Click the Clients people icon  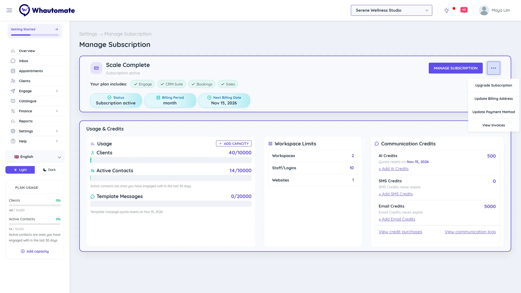(13, 81)
